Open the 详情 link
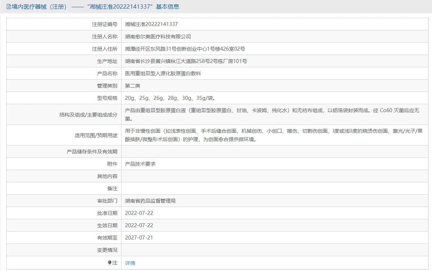Image resolution: width=432 pixels, height=271 pixels. click(x=130, y=263)
